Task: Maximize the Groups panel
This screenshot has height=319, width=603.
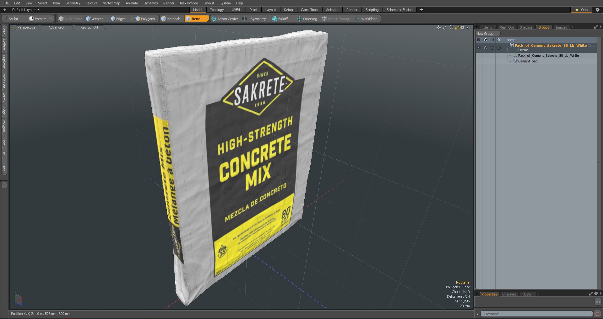Action: pos(596,27)
